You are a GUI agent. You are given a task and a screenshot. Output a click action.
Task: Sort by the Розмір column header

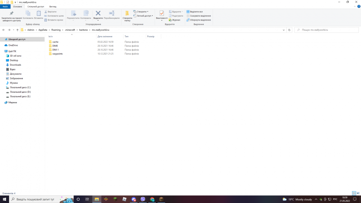tap(153, 36)
